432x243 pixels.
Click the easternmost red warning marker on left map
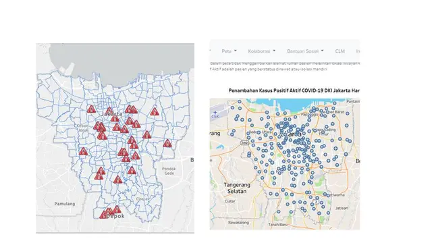coord(167,143)
